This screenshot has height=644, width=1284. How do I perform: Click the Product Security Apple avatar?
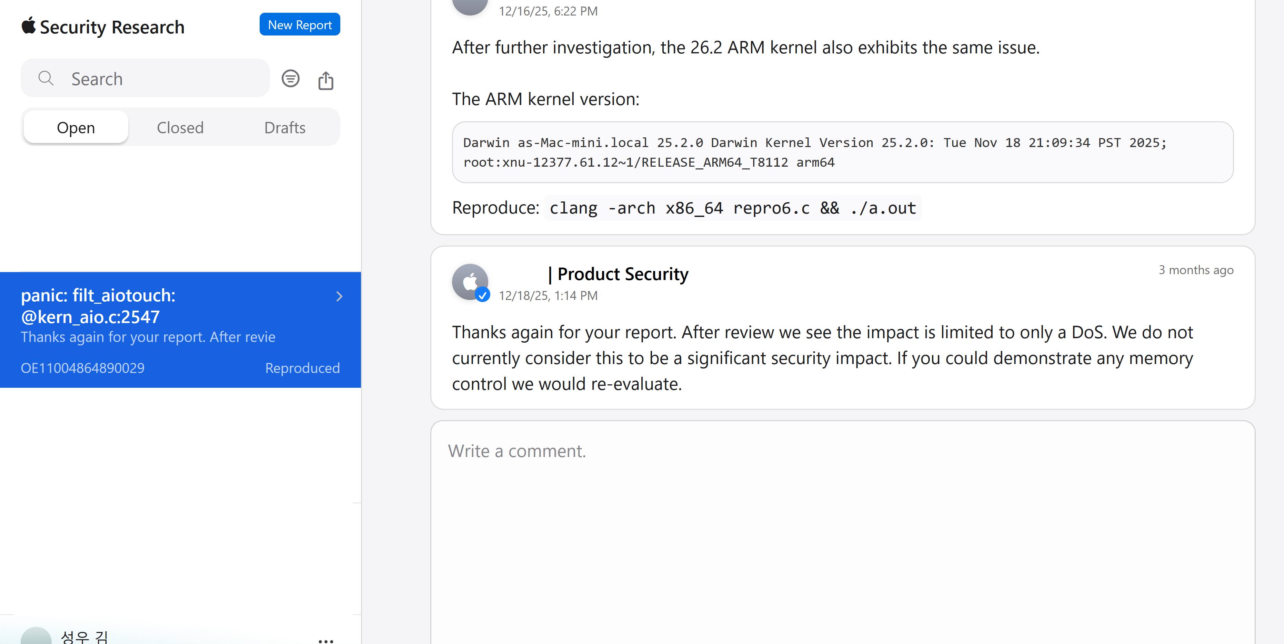click(469, 281)
